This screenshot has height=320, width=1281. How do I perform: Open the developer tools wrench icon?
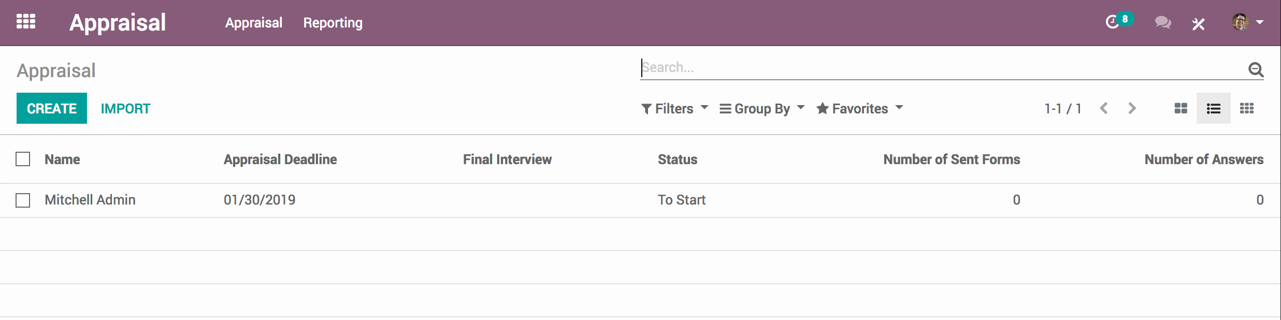tap(1198, 23)
